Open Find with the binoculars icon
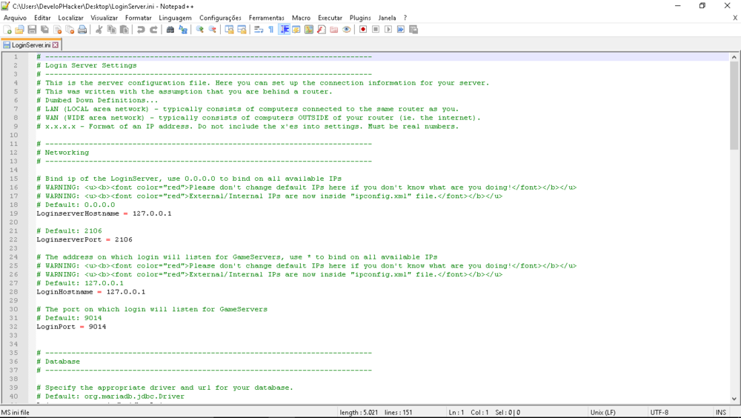This screenshot has height=418, width=741. point(170,30)
